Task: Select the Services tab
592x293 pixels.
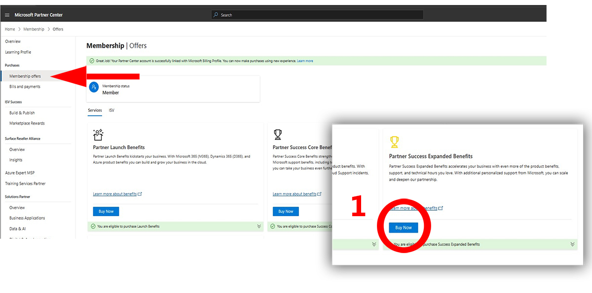Action: pyautogui.click(x=95, y=110)
